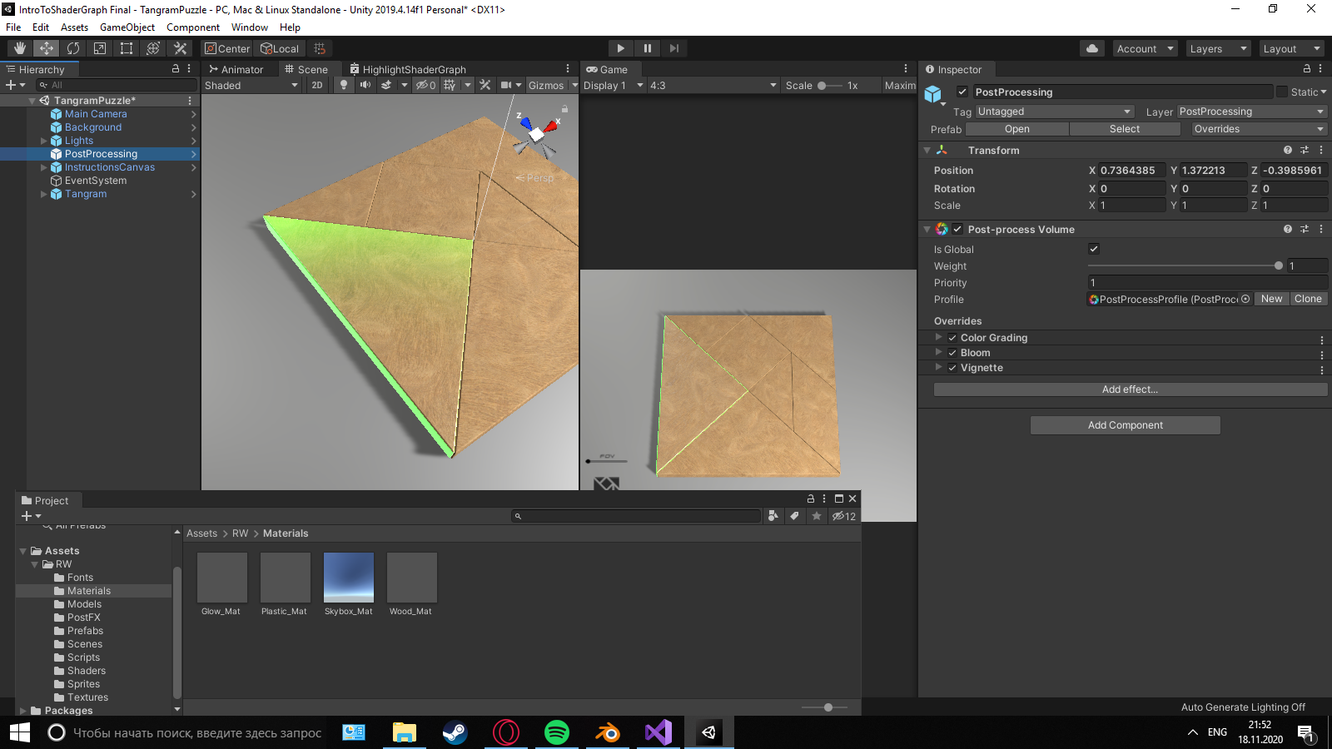Image resolution: width=1332 pixels, height=749 pixels.
Task: Step one frame forward
Action: pos(674,48)
